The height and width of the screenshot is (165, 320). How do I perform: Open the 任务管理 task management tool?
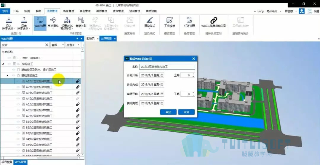[x=189, y=22]
